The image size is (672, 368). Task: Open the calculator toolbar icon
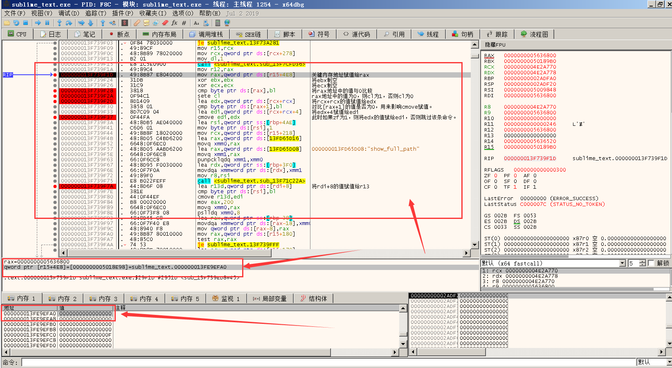pos(218,23)
